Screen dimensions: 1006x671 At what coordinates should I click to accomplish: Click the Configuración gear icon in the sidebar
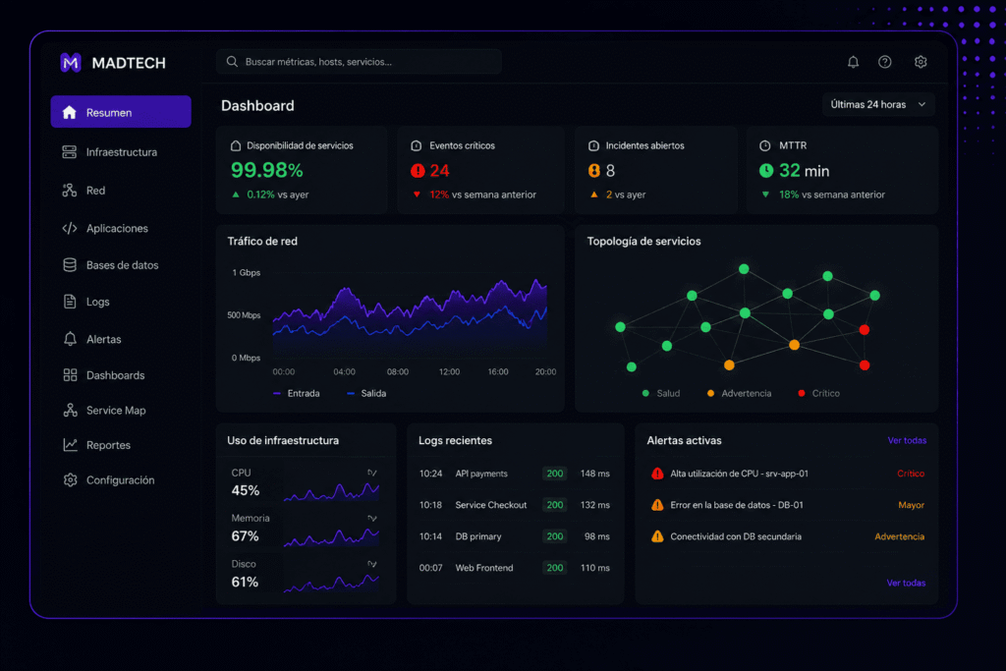tap(70, 479)
